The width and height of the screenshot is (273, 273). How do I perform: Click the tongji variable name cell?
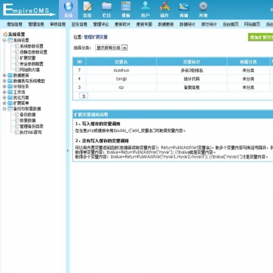[x=121, y=79]
